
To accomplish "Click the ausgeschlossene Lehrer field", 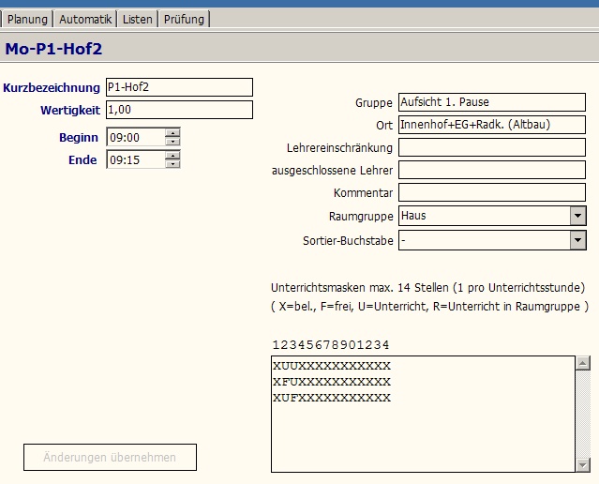I will 491,170.
